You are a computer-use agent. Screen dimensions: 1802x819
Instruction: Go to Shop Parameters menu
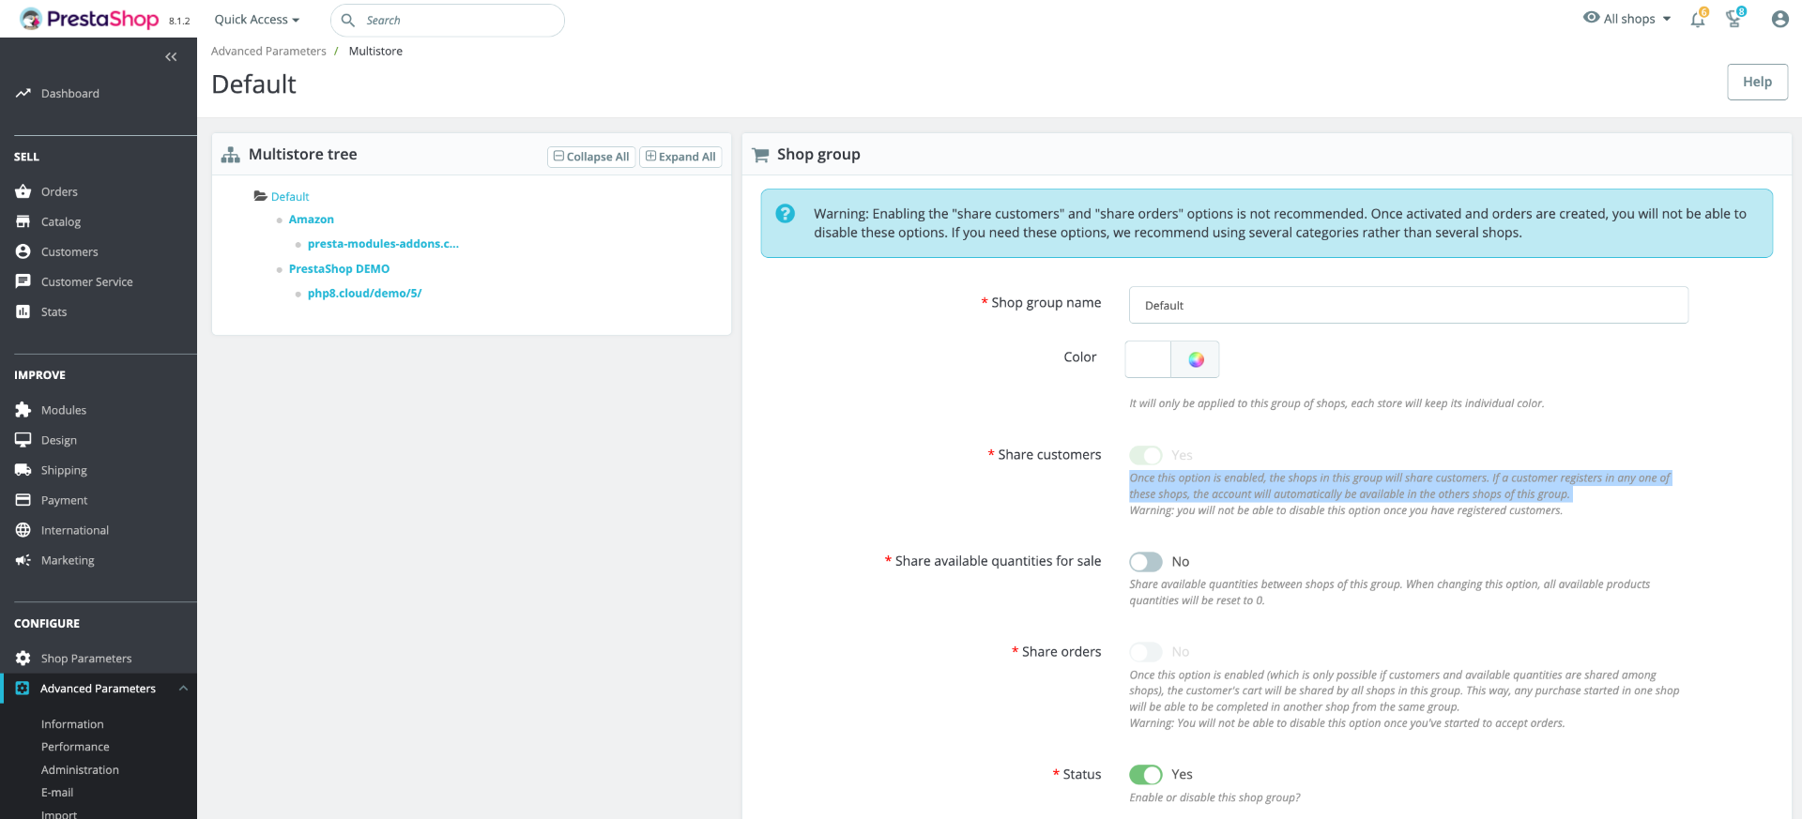86,659
